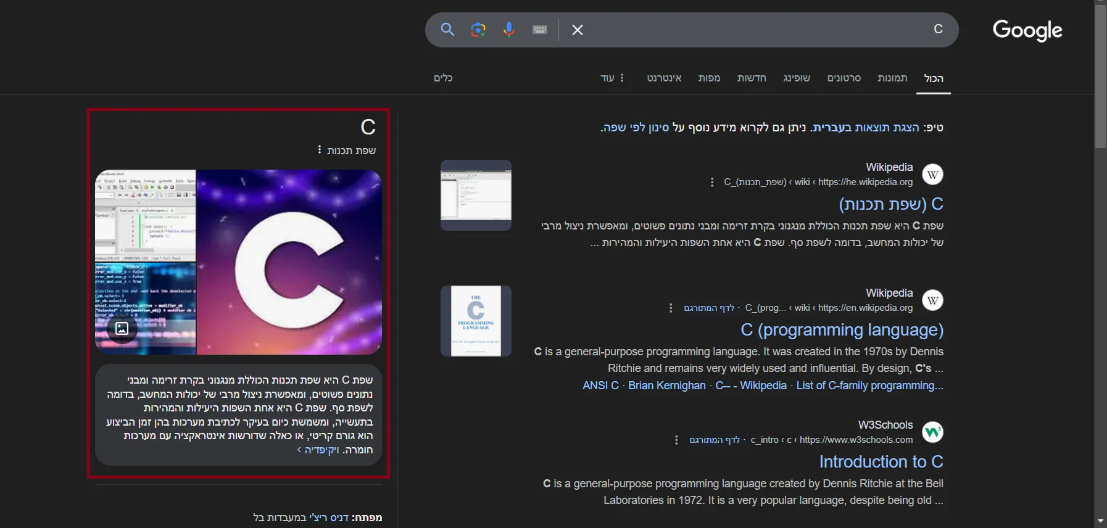The image size is (1107, 528).
Task: Open Google Lens image search
Action: [x=478, y=30]
